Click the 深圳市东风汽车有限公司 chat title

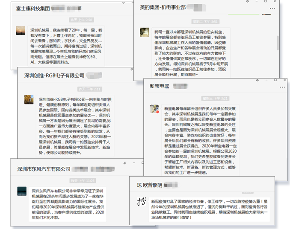(44, 169)
